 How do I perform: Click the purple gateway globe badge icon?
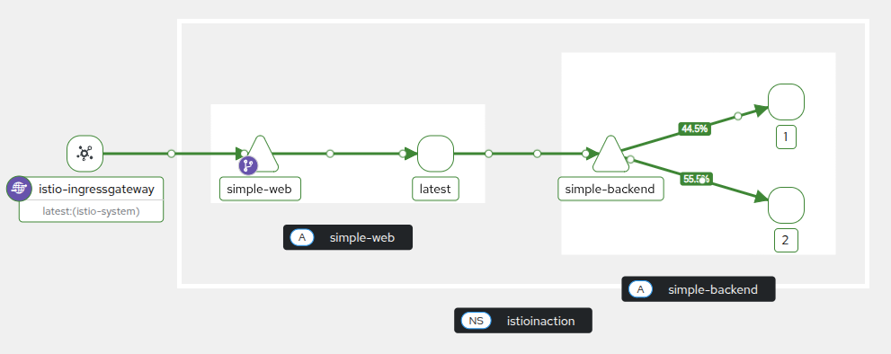point(19,189)
